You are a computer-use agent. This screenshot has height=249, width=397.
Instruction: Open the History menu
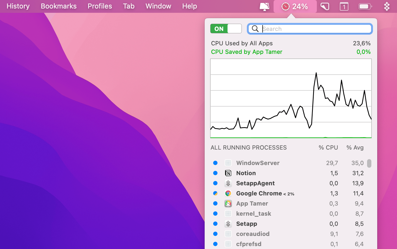coord(18,6)
